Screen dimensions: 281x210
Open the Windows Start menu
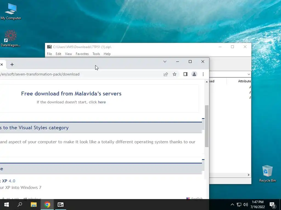(x=7, y=205)
